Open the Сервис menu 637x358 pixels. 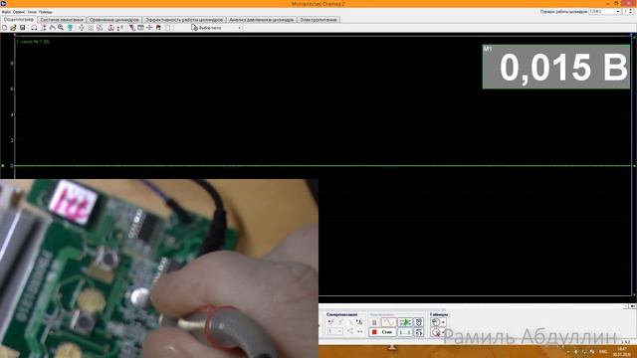click(x=19, y=12)
